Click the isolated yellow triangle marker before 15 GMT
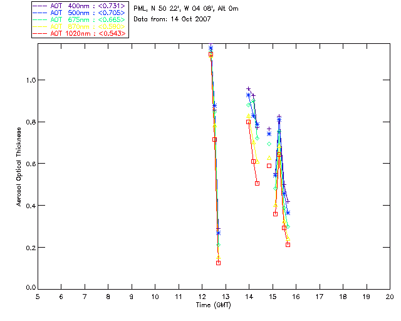The height and width of the screenshot is (321, 401). 269,158
